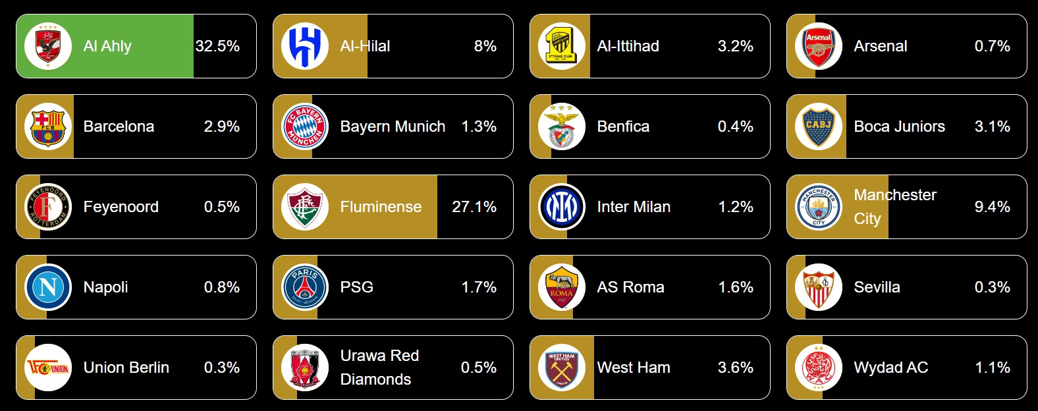Click the Arsenal crest icon
Viewport: 1038px width, 411px height.
click(819, 46)
